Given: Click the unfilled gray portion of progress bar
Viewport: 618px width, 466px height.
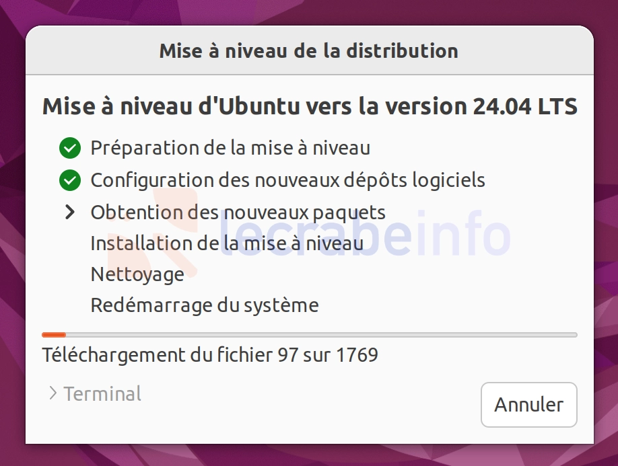Looking at the screenshot, I should [x=322, y=335].
